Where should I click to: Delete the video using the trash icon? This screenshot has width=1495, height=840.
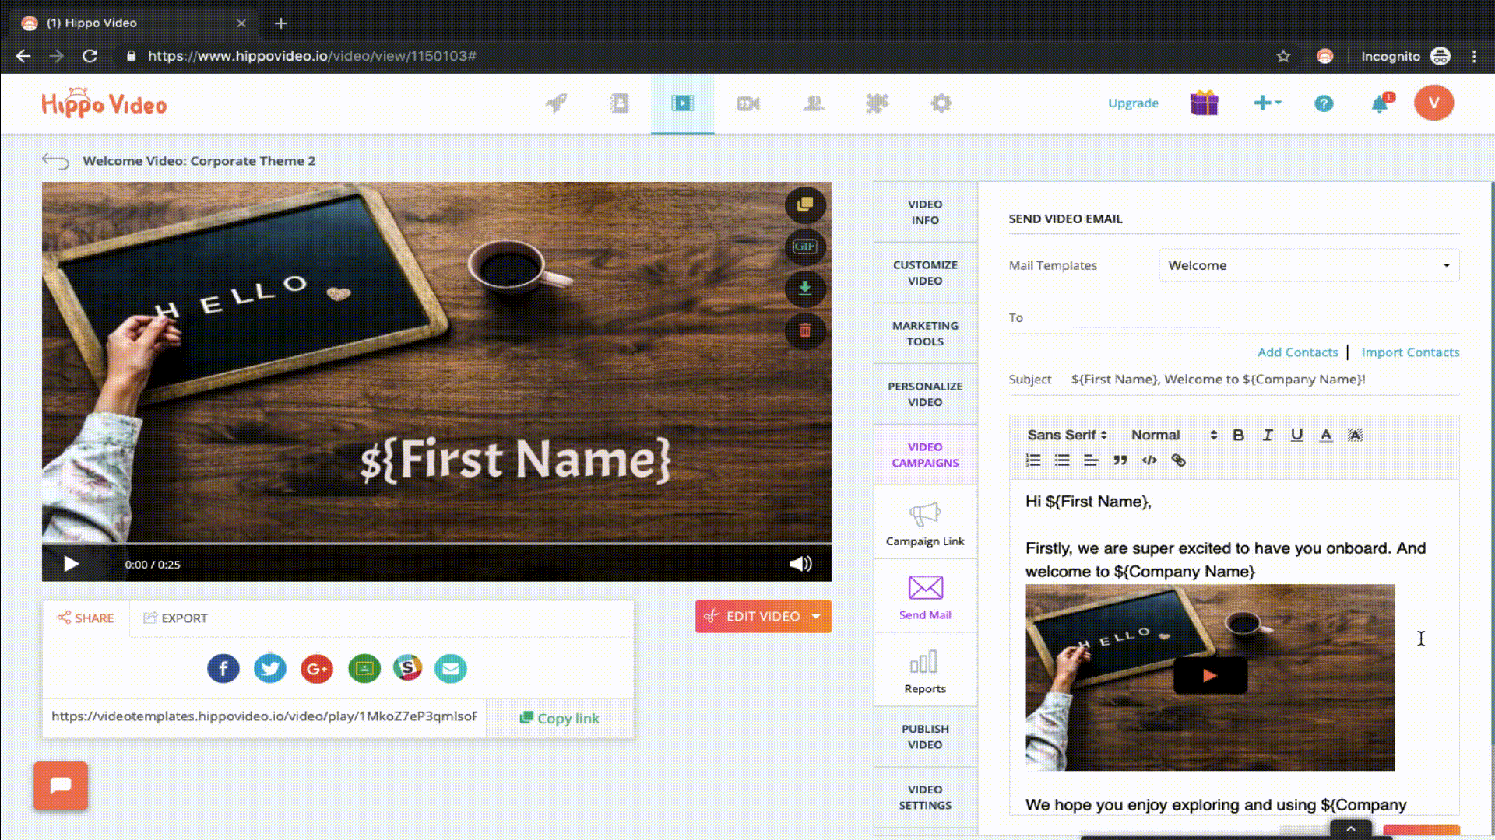click(805, 331)
